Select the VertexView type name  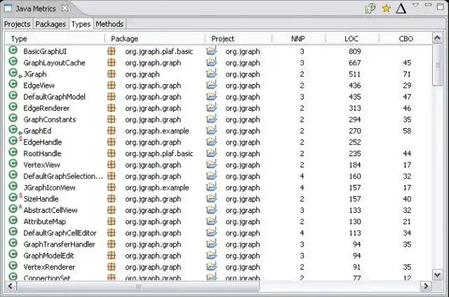pyautogui.click(x=41, y=165)
